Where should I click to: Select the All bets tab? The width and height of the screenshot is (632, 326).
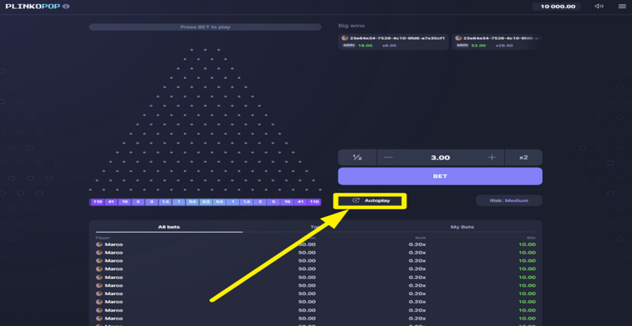169,227
